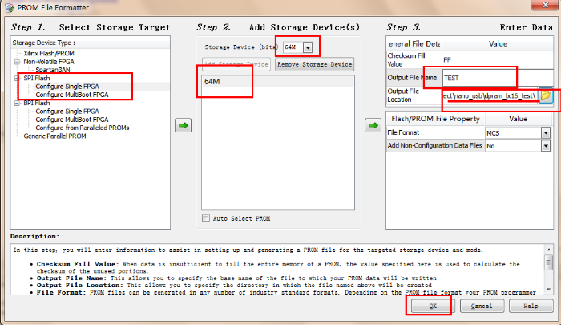Select Spartan3AN device type
Viewport: 561px width, 325px height.
56,70
